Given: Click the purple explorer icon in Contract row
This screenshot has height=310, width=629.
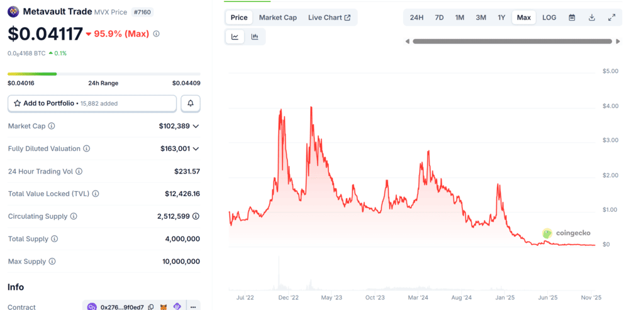Looking at the screenshot, I should [177, 307].
